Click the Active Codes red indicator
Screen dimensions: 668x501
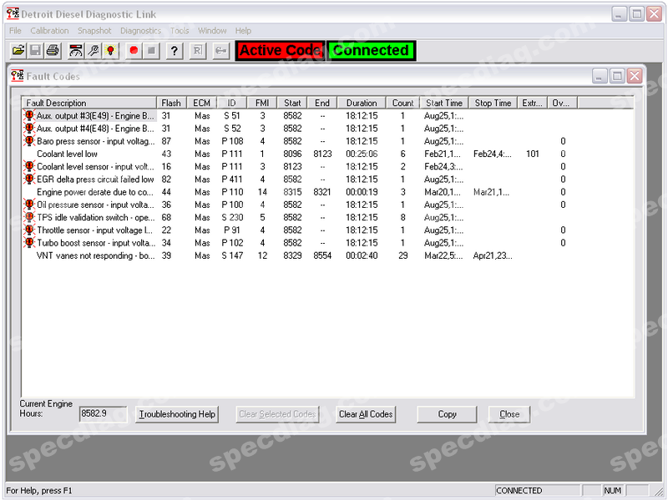pos(280,51)
